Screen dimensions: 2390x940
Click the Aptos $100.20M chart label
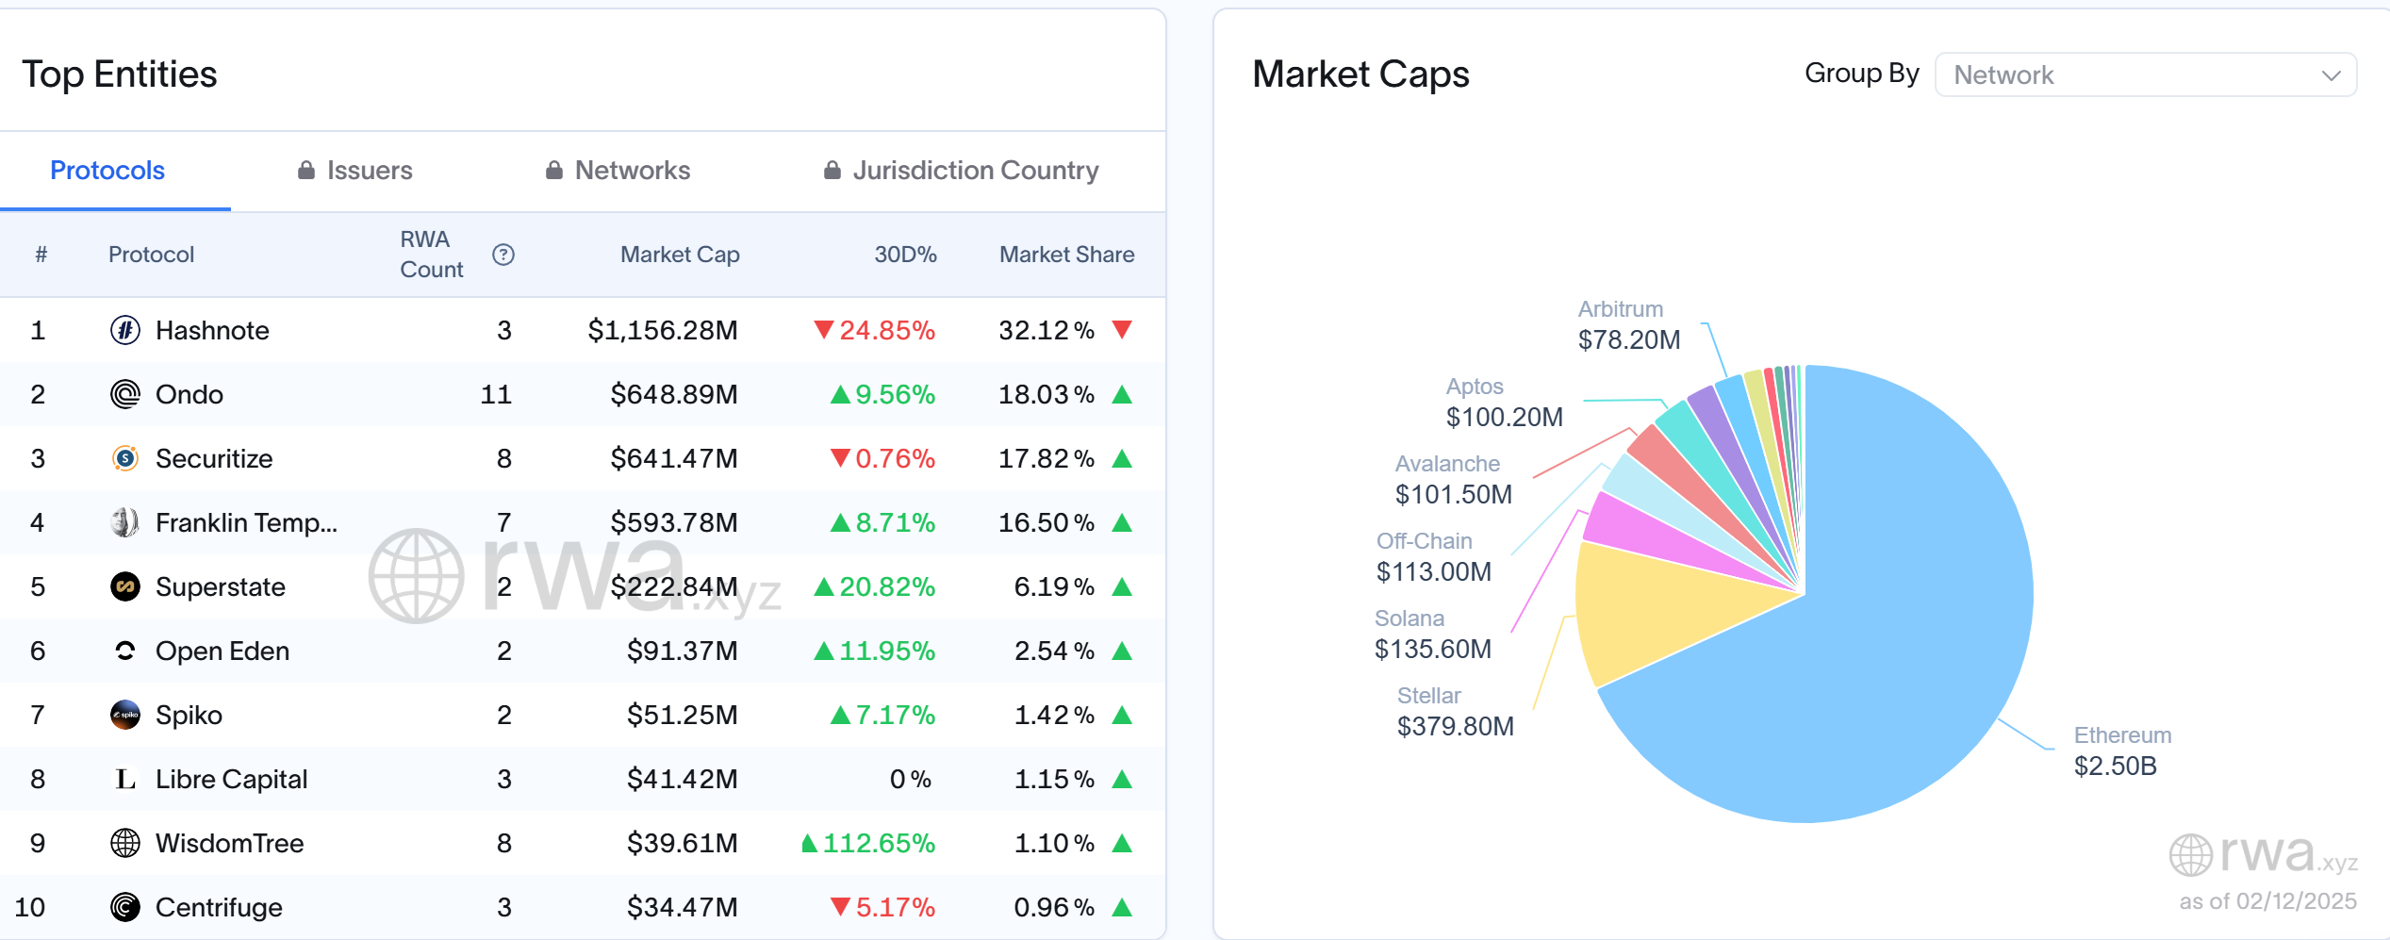(1505, 402)
